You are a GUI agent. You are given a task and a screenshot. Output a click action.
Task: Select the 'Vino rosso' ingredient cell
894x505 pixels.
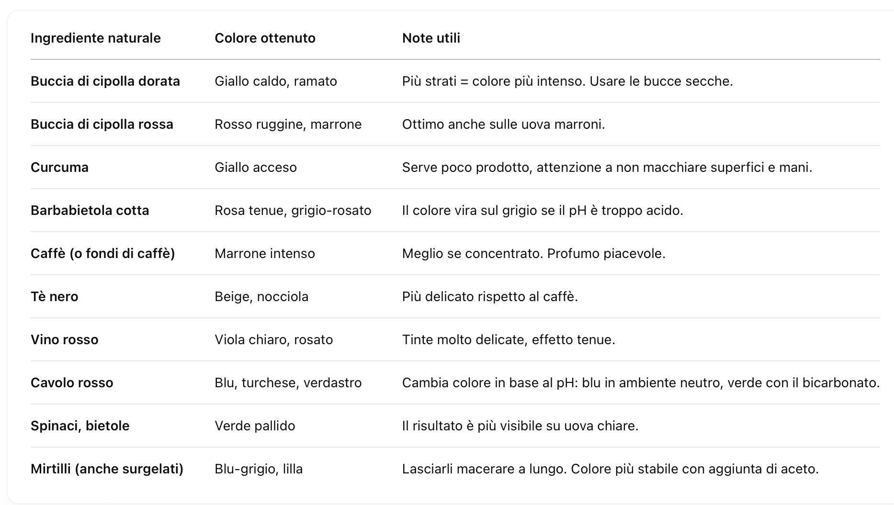point(65,340)
